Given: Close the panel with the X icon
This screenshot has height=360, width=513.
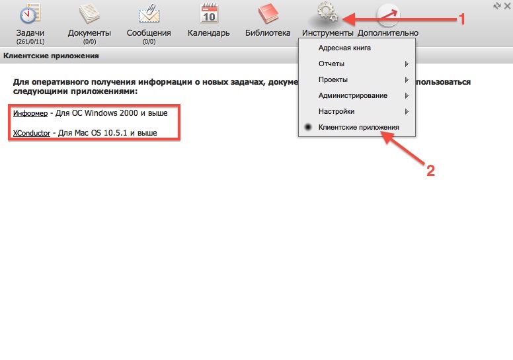Looking at the screenshot, I should (507, 5).
